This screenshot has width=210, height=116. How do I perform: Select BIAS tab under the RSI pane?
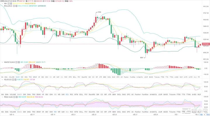coord(124,112)
